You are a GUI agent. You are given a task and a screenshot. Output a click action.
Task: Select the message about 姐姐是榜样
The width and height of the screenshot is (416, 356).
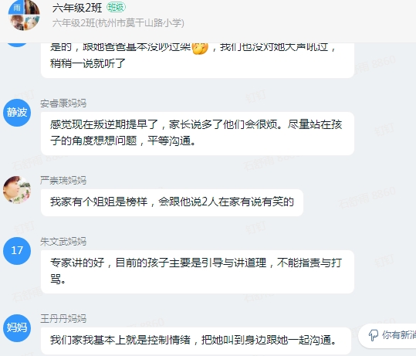tap(172, 202)
